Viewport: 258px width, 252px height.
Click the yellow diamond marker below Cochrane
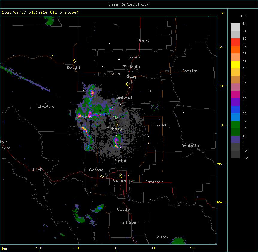pyautogui.click(x=102, y=177)
